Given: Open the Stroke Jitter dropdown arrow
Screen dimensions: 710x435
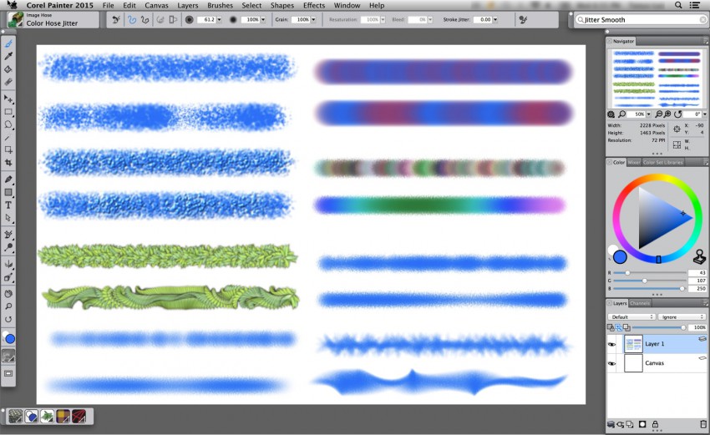Looking at the screenshot, I should coord(495,19).
